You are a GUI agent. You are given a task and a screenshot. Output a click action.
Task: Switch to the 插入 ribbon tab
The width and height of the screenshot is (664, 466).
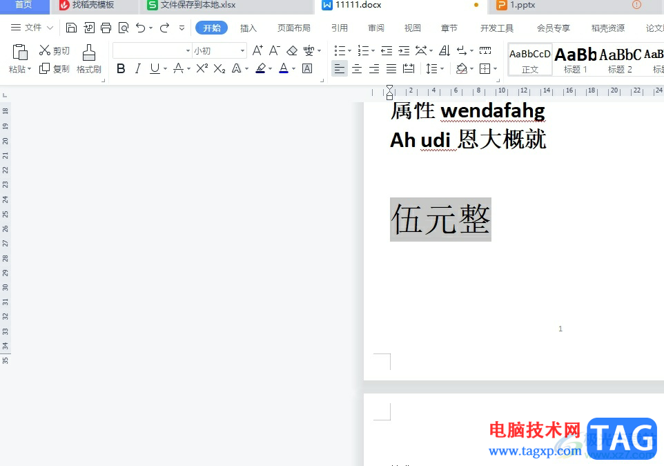click(248, 28)
